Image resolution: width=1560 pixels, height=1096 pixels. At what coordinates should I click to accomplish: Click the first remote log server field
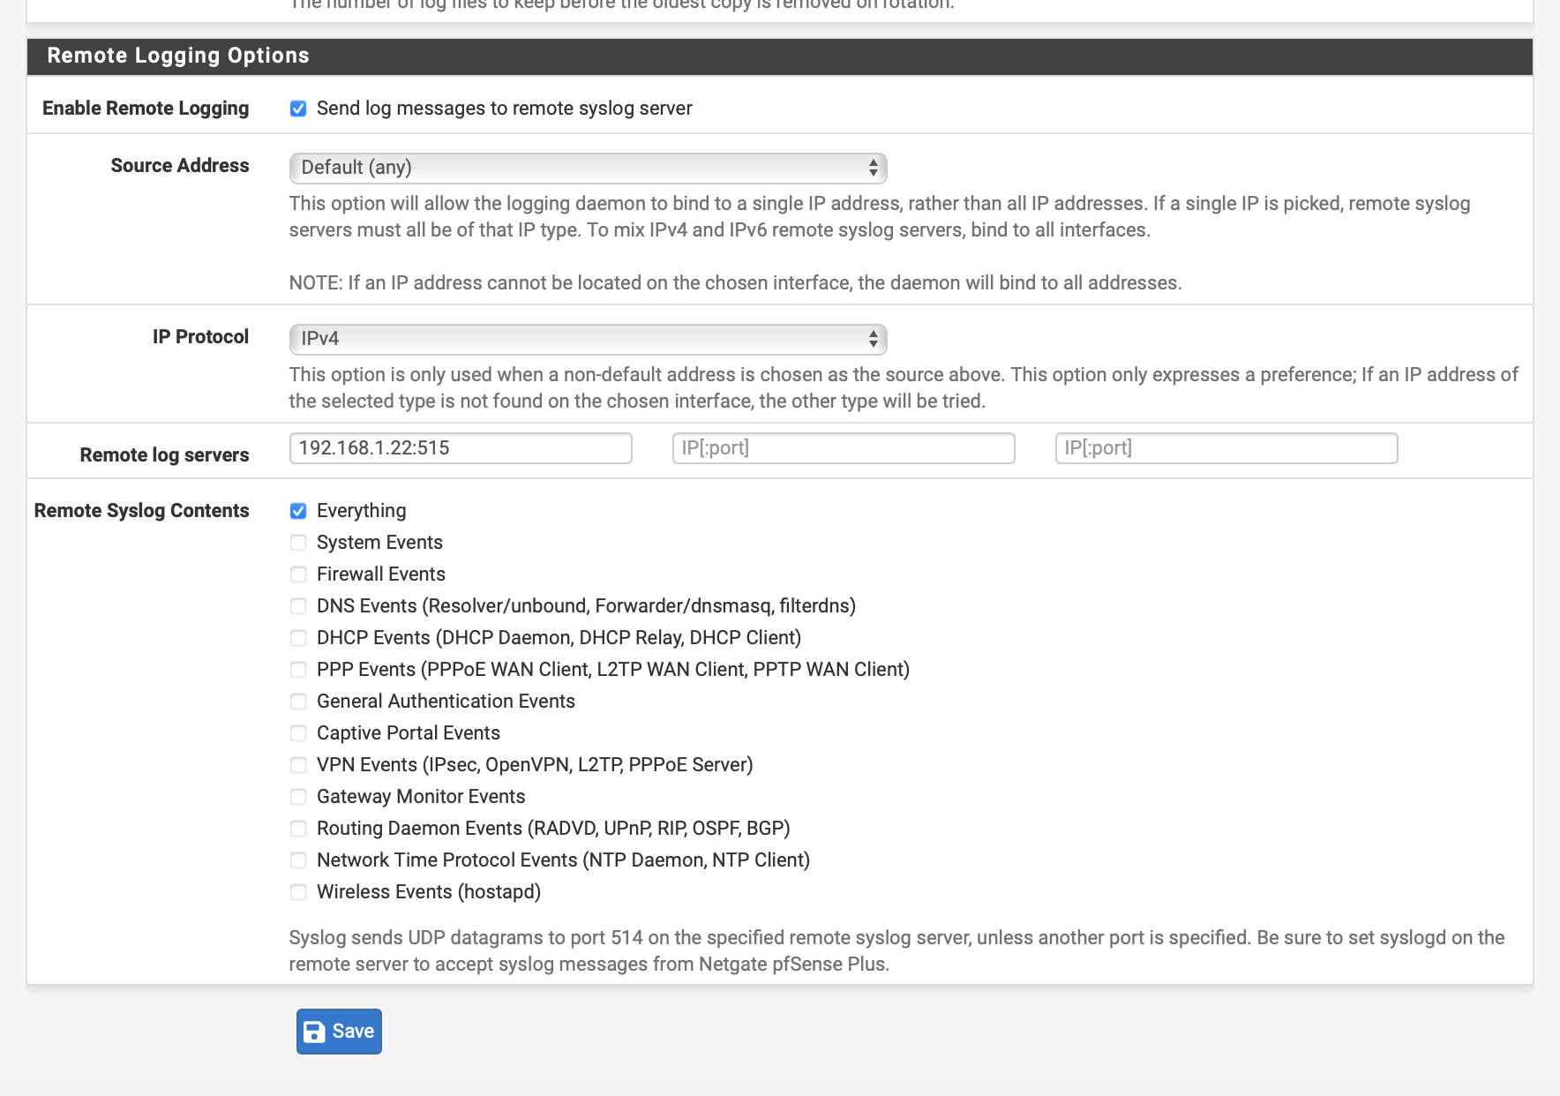pyautogui.click(x=461, y=447)
